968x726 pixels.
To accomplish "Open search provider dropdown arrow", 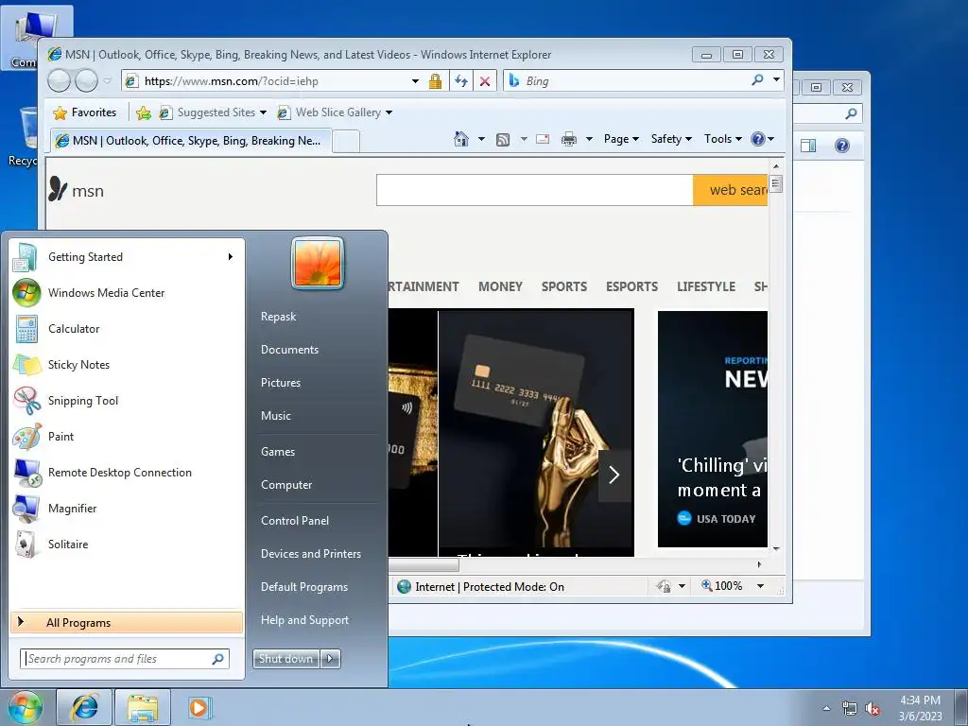I will pos(776,79).
